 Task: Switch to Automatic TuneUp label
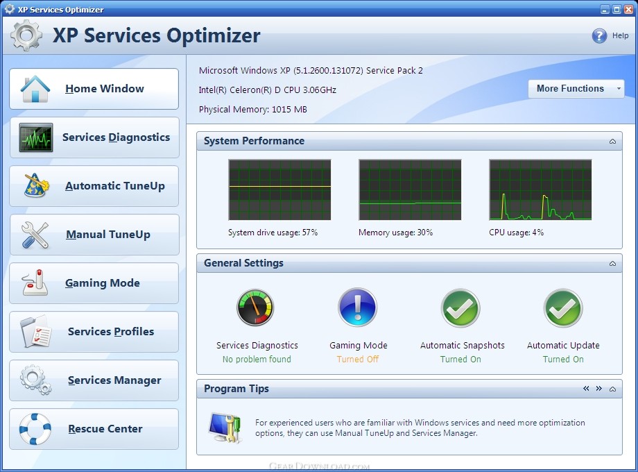[114, 186]
